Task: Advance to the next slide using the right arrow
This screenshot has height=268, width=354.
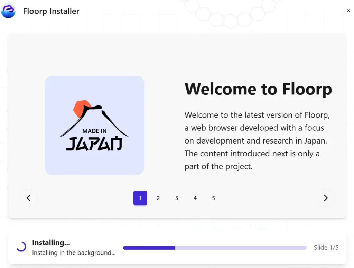Action: point(325,198)
